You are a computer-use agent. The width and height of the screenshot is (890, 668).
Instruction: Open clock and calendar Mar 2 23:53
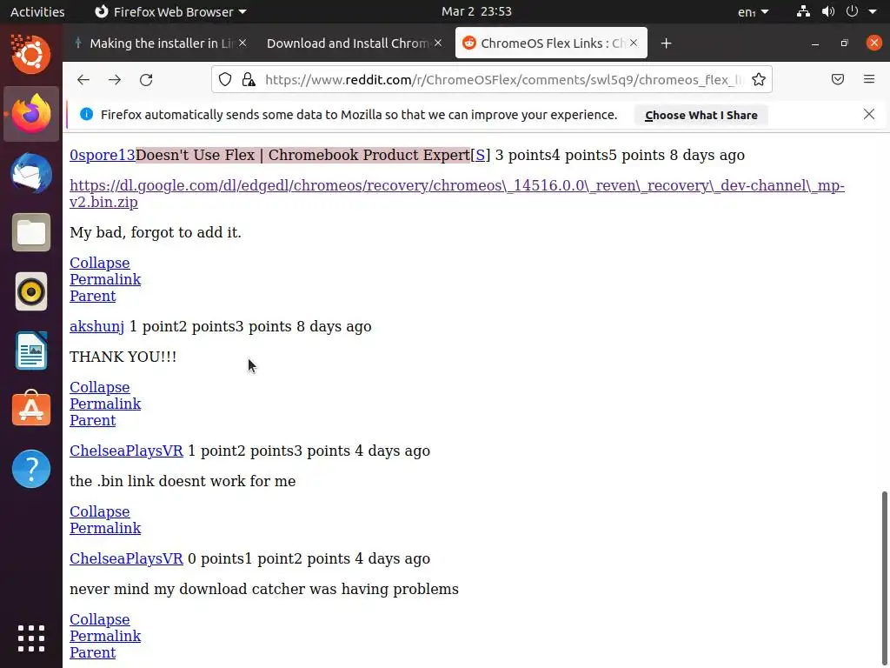pos(477,11)
